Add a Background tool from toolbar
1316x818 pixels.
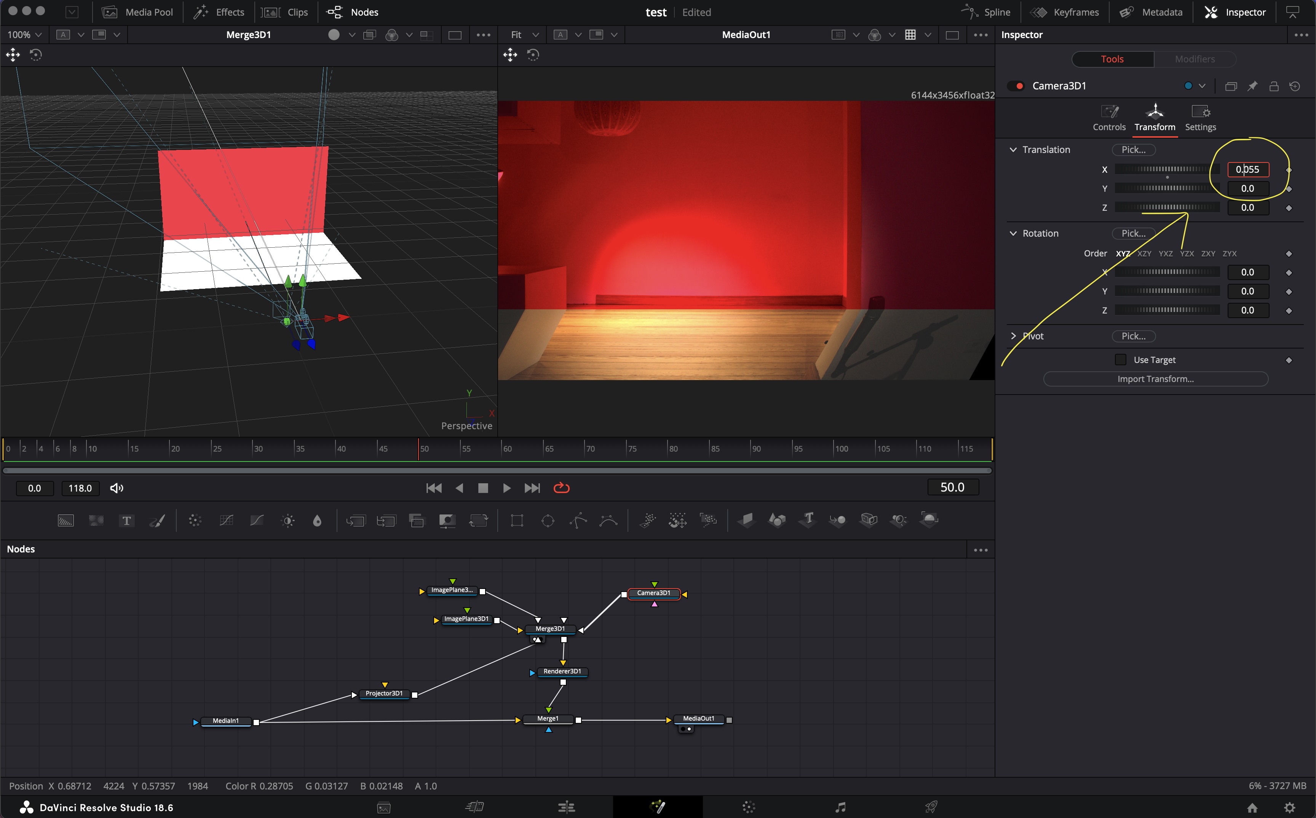coord(65,520)
